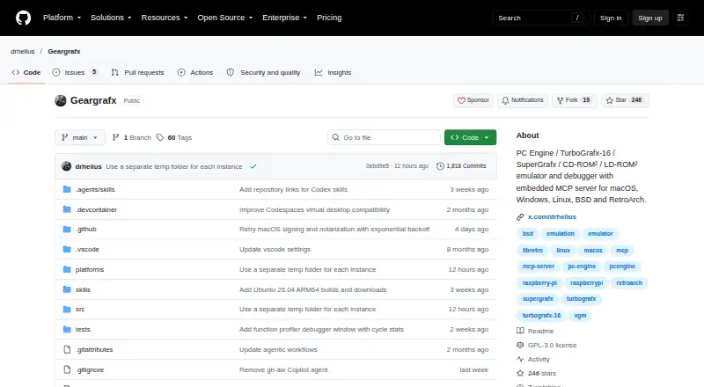
Task: Expand the main branch dropdown
Action: (80, 137)
